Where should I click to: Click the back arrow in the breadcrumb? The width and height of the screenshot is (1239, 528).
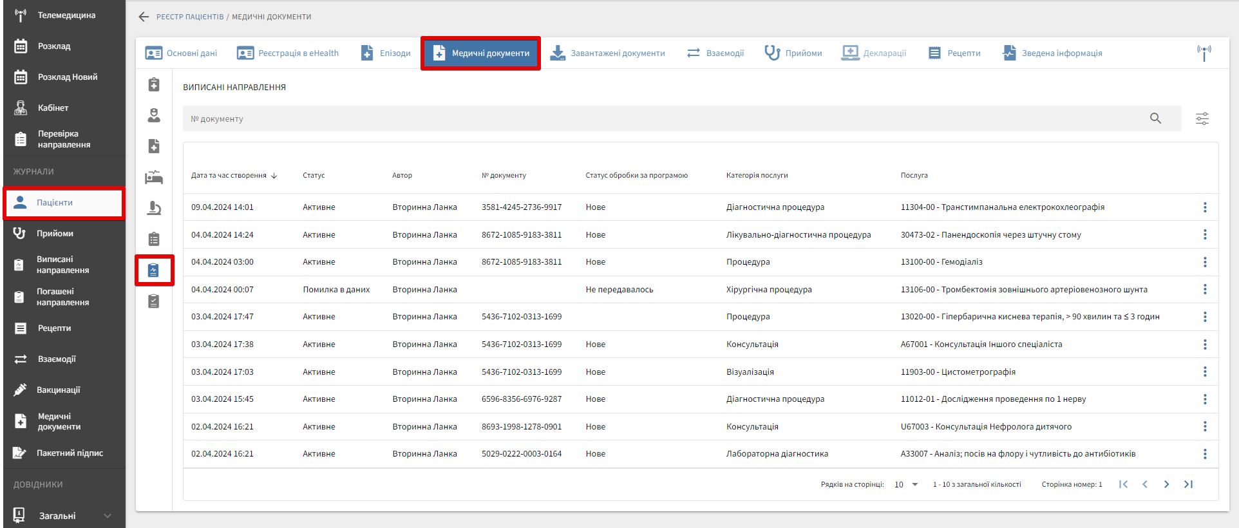pos(144,17)
